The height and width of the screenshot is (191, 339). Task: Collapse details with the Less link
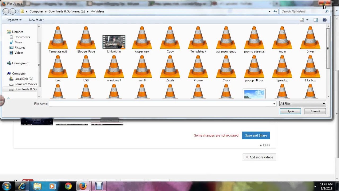pyautogui.click(x=265, y=145)
